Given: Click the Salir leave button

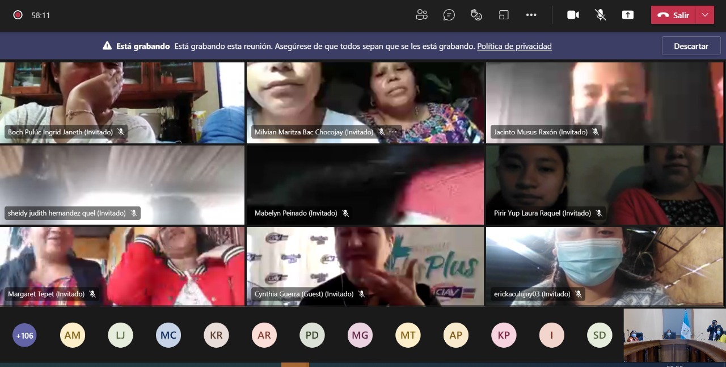Looking at the screenshot, I should tap(674, 15).
